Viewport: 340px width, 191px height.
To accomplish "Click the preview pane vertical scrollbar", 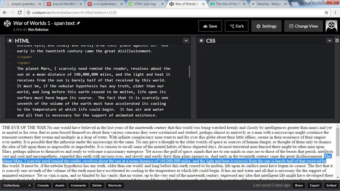I will pyautogui.click(x=338, y=142).
